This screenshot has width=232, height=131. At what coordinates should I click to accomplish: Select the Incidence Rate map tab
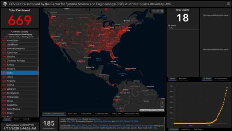coord(86,114)
